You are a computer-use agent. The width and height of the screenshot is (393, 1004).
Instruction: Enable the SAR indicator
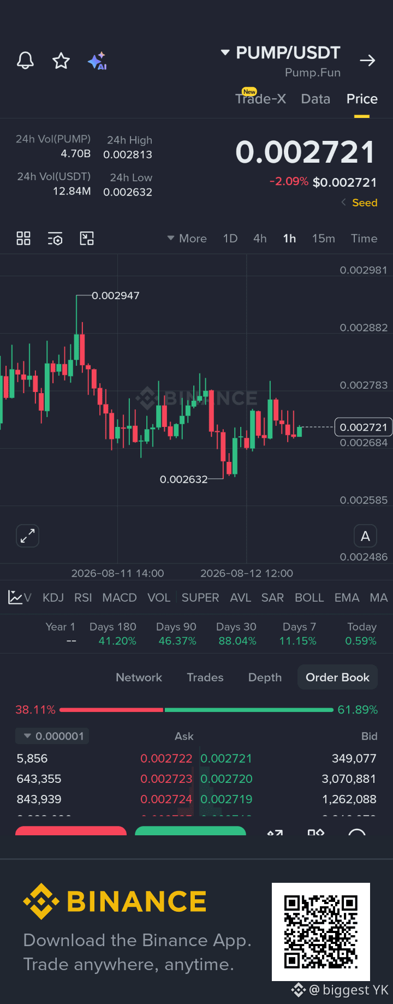point(272,598)
